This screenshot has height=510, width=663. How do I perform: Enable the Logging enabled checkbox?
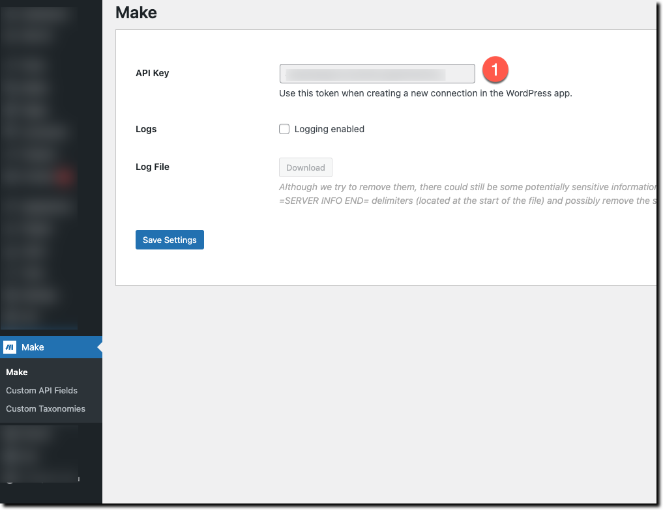click(x=284, y=129)
